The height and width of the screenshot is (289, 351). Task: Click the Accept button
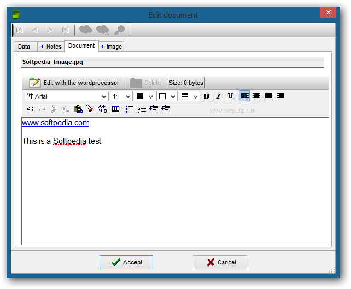pyautogui.click(x=126, y=262)
